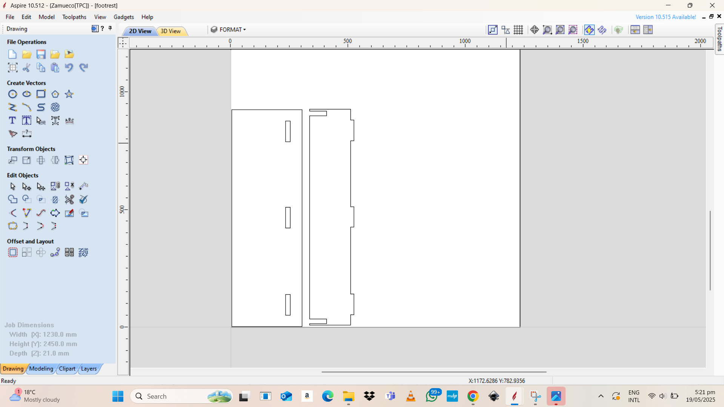This screenshot has height=407, width=724.
Task: Click the Undo icon
Action: (x=69, y=68)
